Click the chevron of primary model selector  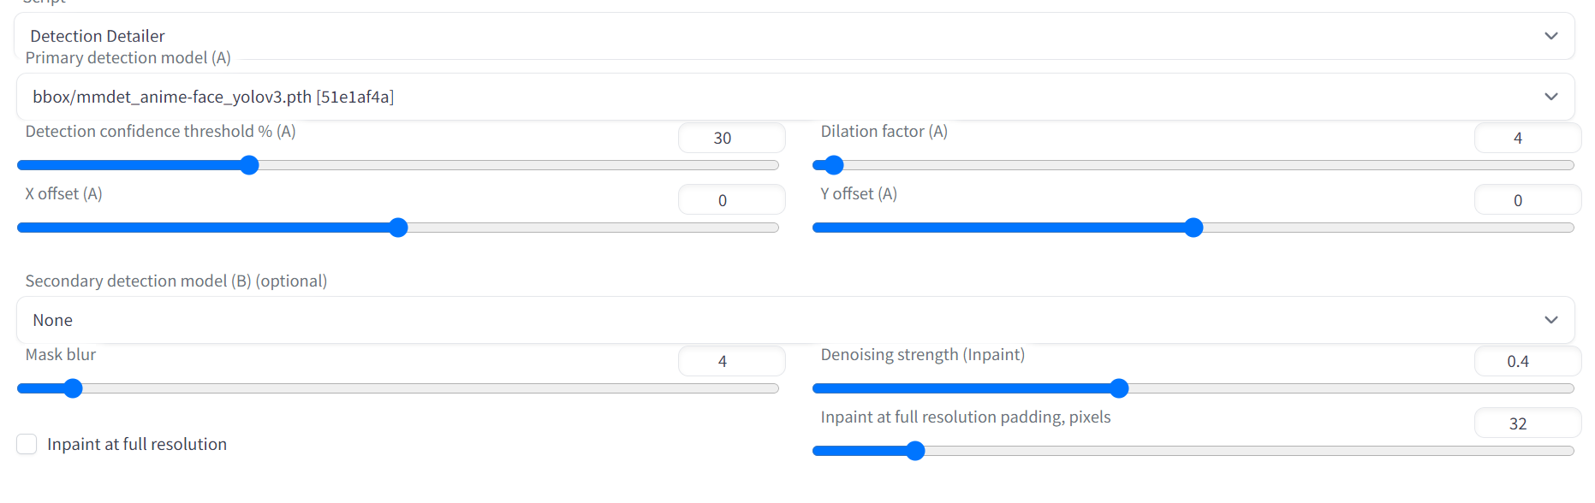(1550, 97)
